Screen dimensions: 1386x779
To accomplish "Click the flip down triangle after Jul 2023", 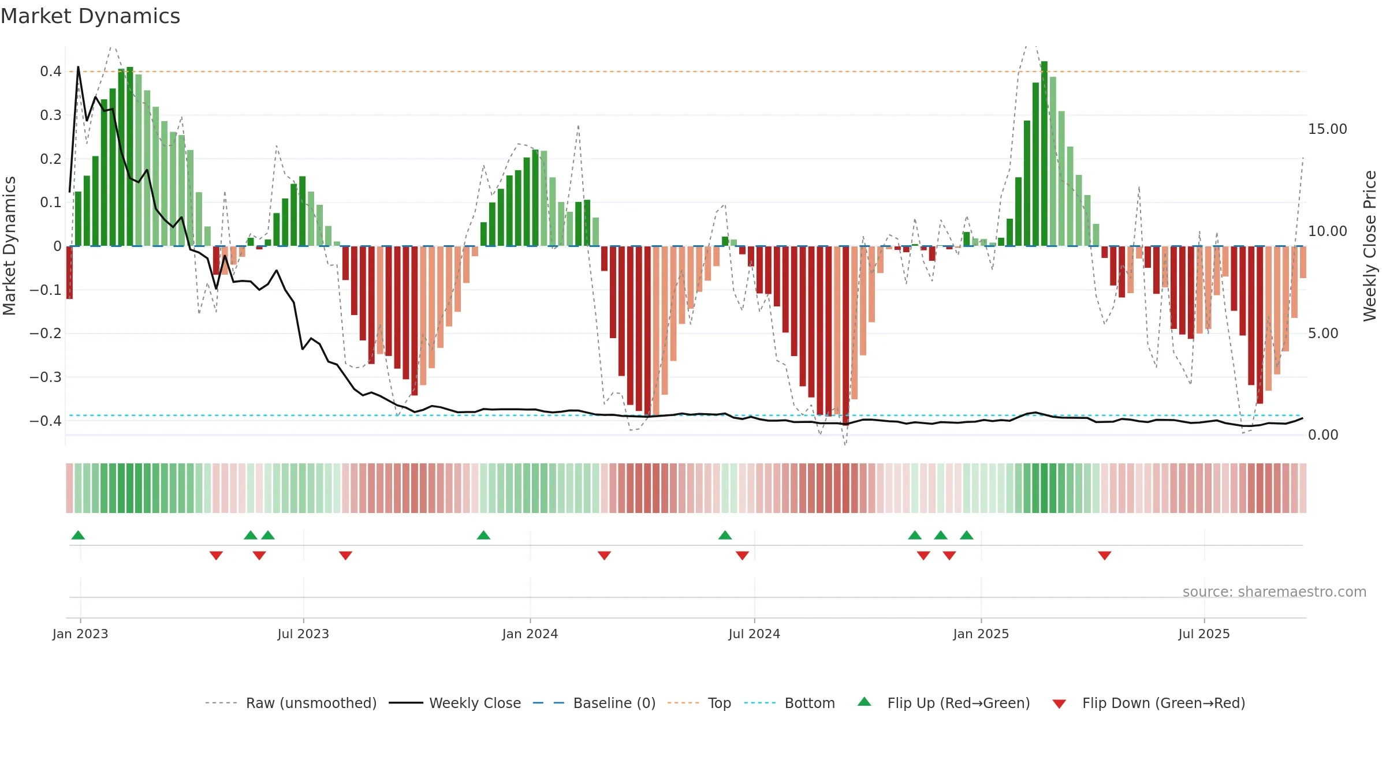I will point(345,556).
